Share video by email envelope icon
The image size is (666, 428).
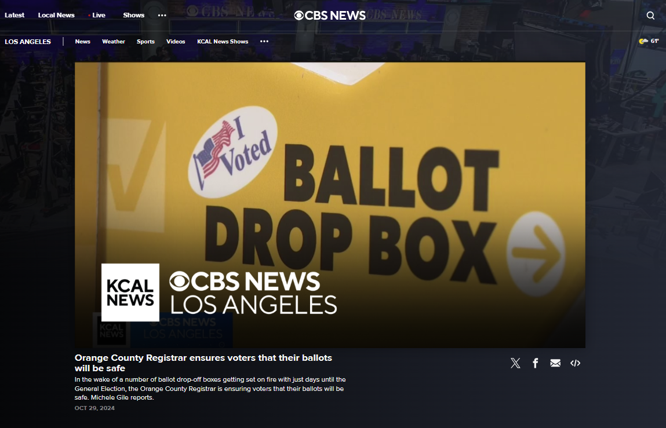tap(555, 363)
